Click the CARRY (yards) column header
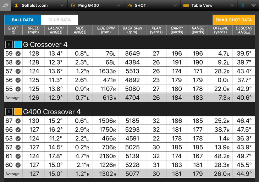The image size is (259, 182). pyautogui.click(x=177, y=30)
